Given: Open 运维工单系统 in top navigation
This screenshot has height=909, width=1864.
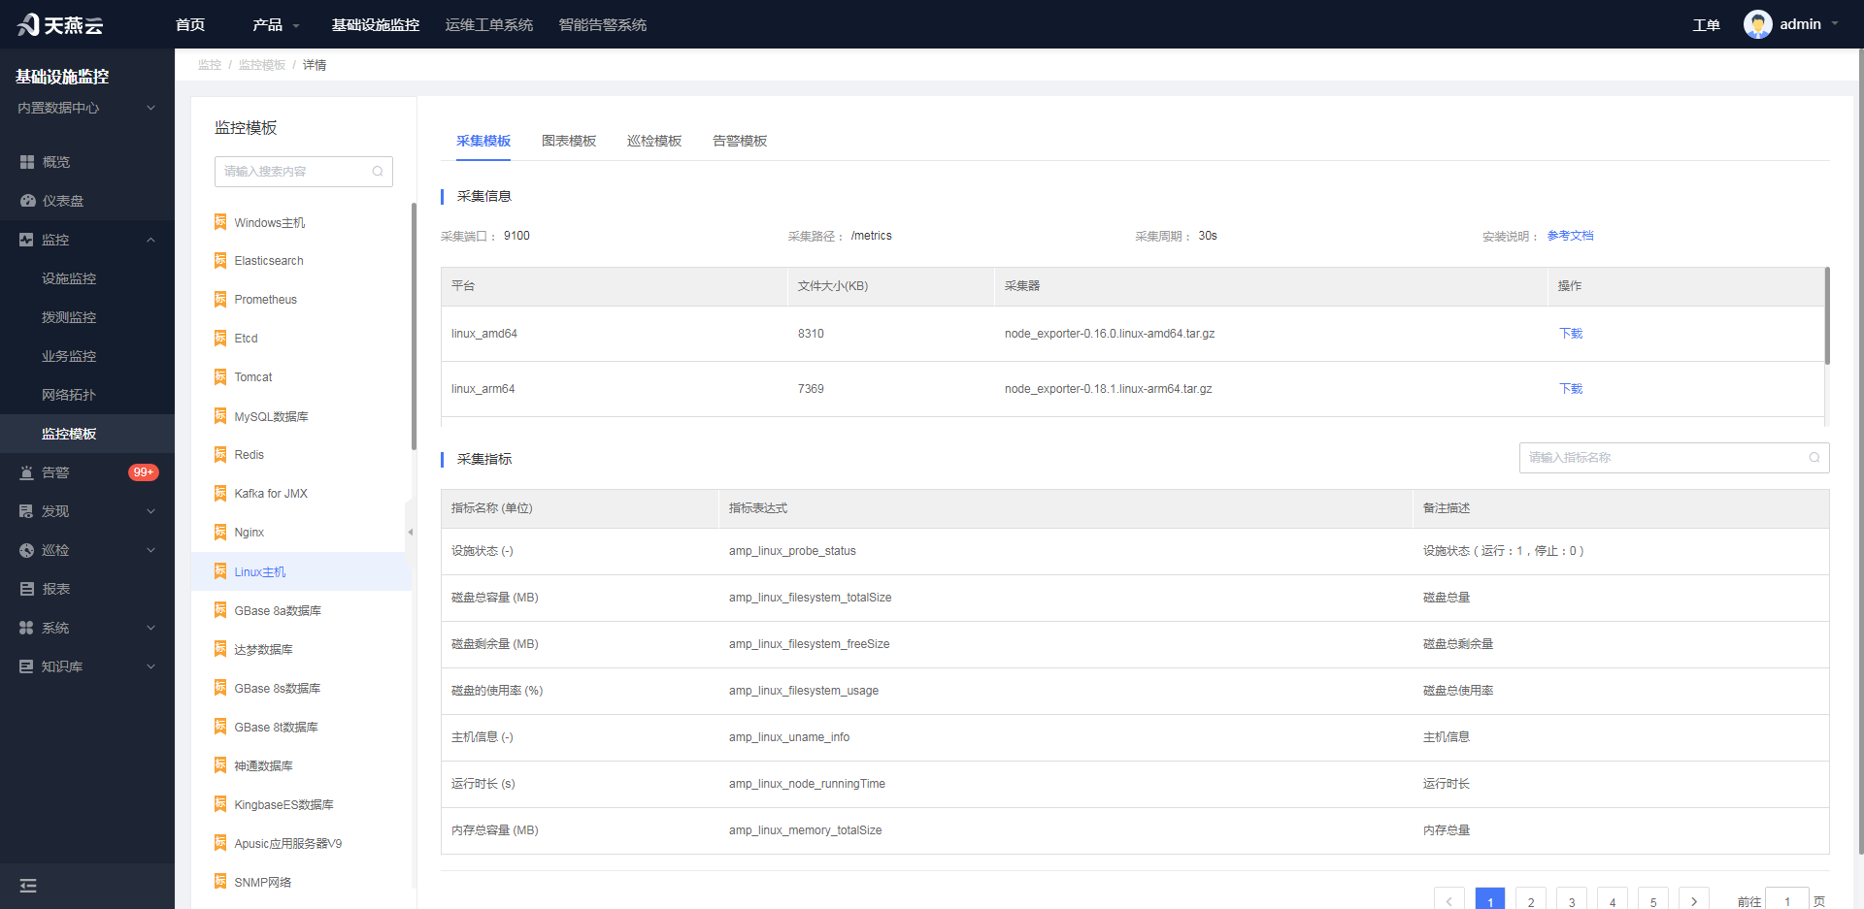Looking at the screenshot, I should coord(489,25).
